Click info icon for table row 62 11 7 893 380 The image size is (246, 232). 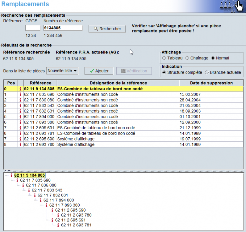point(20,122)
